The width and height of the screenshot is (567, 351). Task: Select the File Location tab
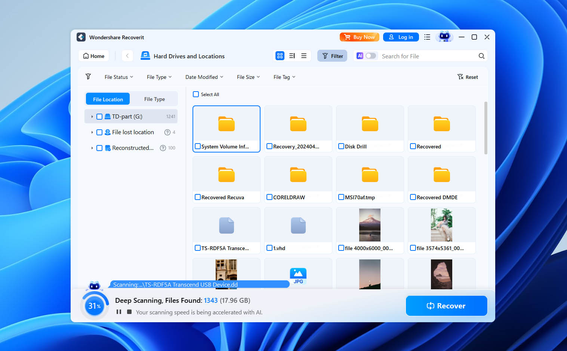tap(108, 99)
